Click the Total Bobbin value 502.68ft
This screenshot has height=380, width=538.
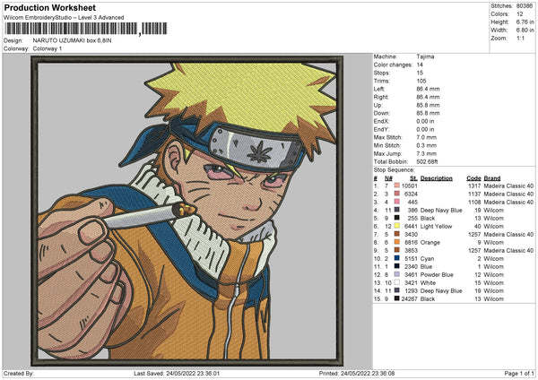[x=427, y=161]
